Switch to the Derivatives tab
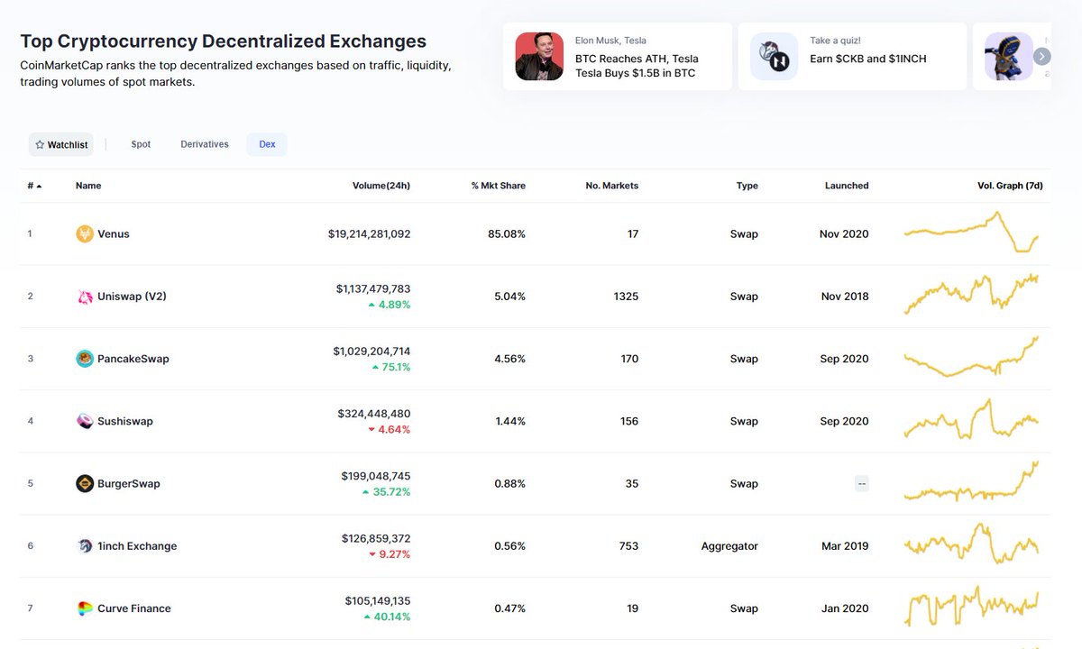 click(x=205, y=144)
